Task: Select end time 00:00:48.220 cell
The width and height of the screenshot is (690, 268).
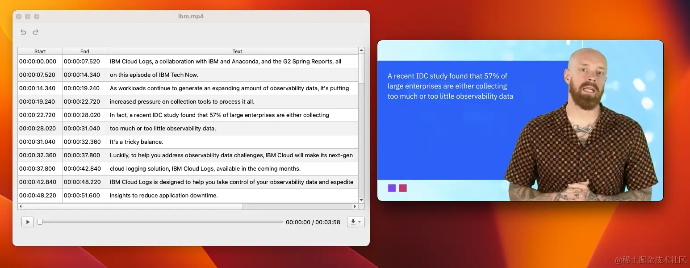Action: coord(85,182)
